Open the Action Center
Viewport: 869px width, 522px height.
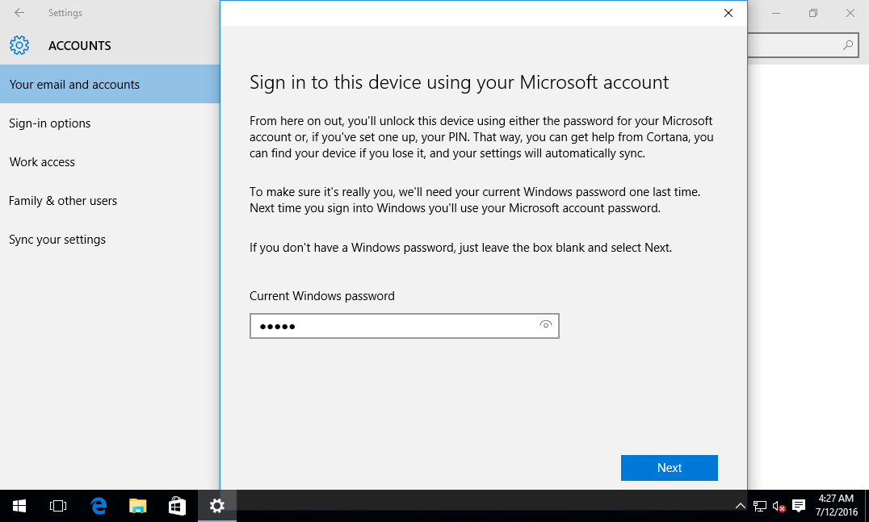click(x=799, y=506)
